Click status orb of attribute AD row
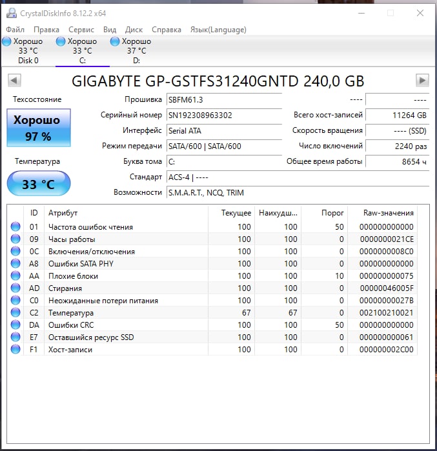This screenshot has width=437, height=451. (15, 288)
